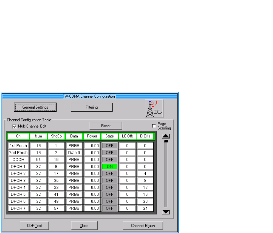Viewport: 273px width, 233px height.
Task: Select the LC Offs column header
Action: (128, 136)
